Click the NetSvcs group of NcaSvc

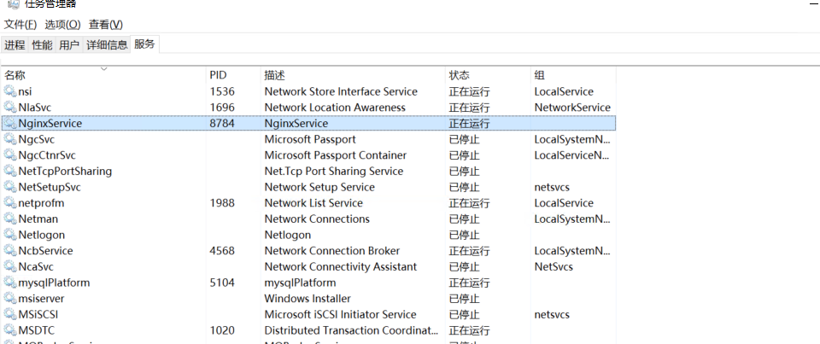coord(553,266)
